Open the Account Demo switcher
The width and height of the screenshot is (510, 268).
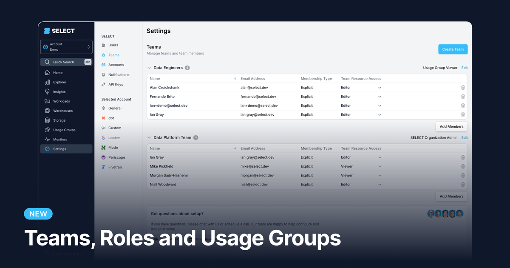pos(66,47)
